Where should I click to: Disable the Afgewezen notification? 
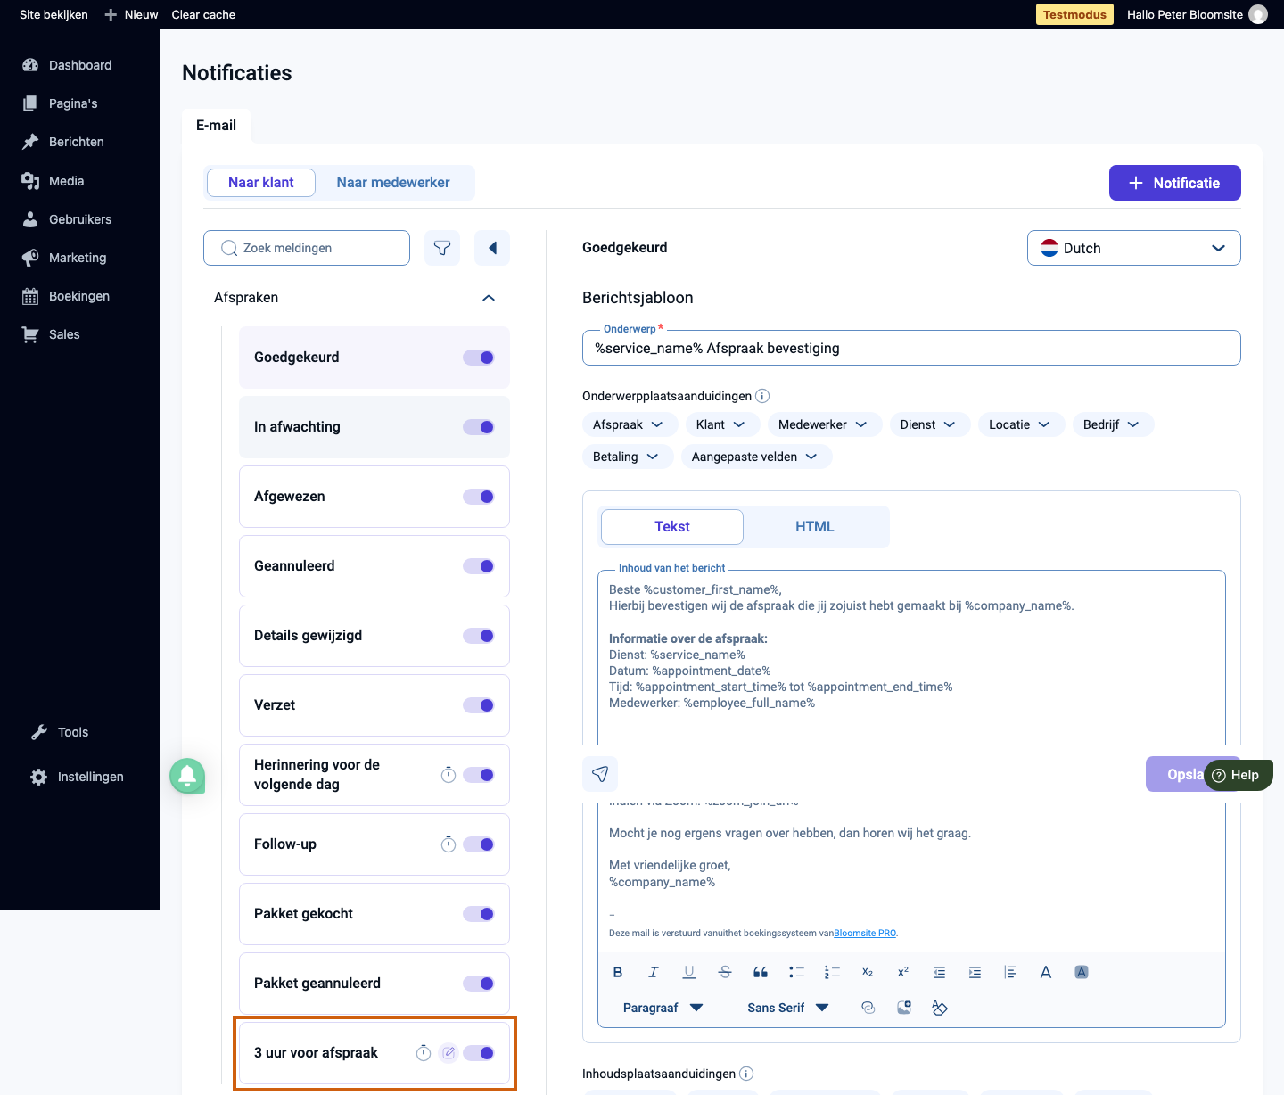[x=479, y=497]
